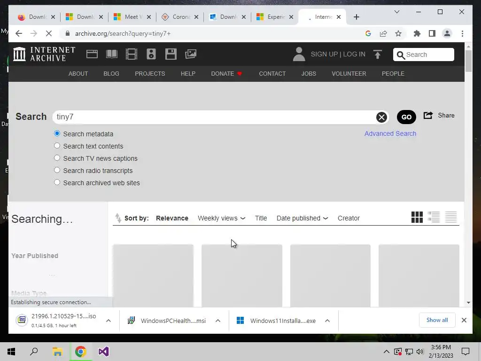Screen dimensions: 481x361
Task: Open File Explorer from the taskbar
Action: point(57,352)
